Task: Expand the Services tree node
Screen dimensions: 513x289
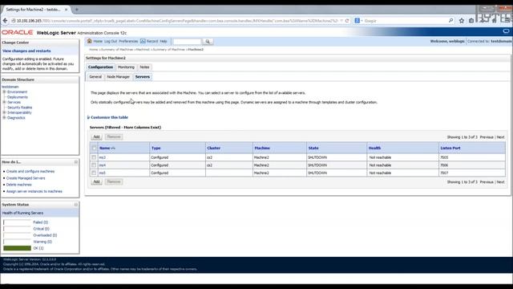Action: [x=4, y=102]
